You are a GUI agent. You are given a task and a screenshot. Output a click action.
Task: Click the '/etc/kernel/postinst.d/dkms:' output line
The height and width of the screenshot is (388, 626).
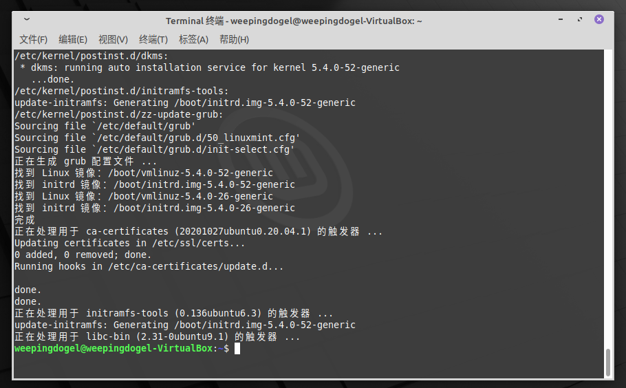tap(91, 56)
